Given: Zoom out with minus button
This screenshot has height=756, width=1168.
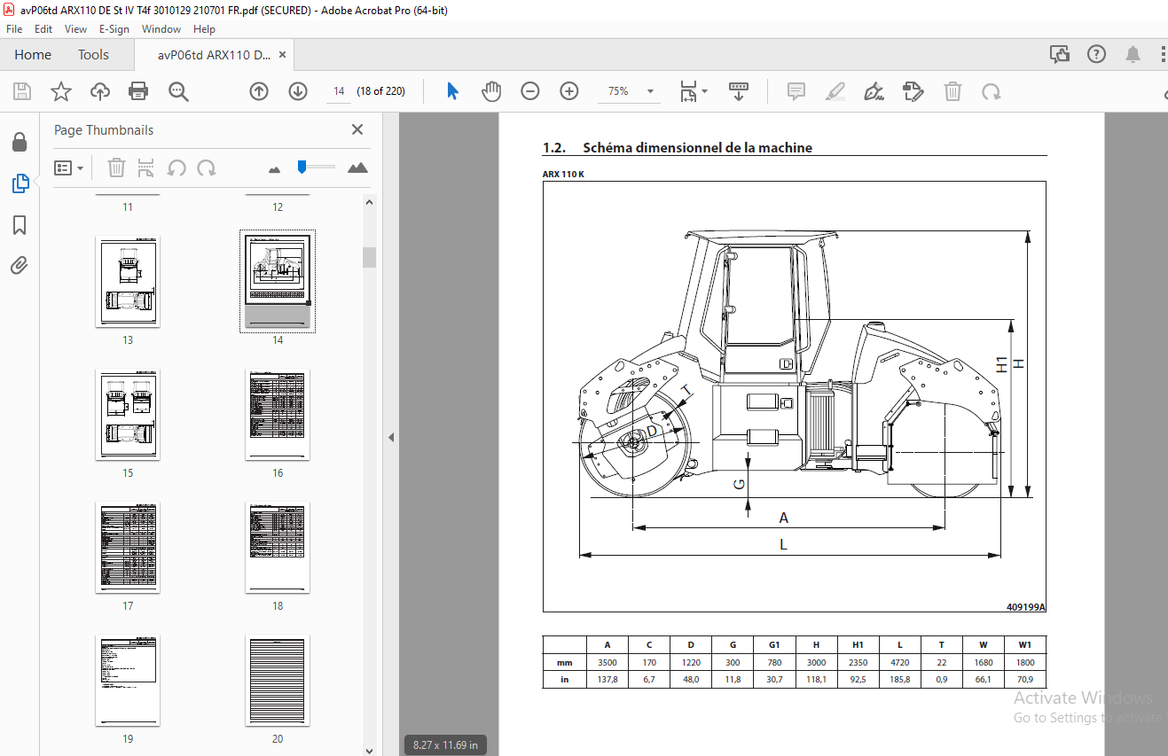Looking at the screenshot, I should click(x=530, y=91).
